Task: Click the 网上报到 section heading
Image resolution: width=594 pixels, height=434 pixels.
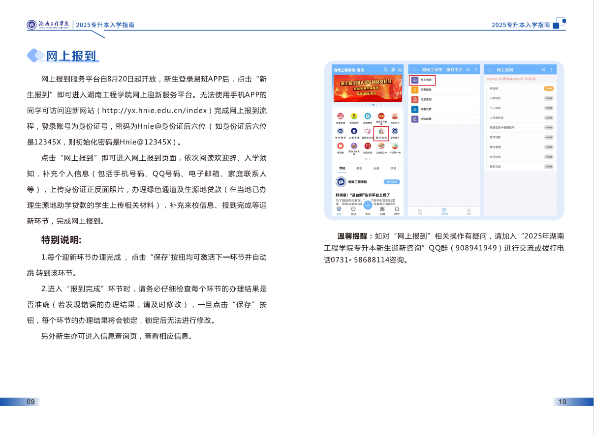Action: point(70,56)
